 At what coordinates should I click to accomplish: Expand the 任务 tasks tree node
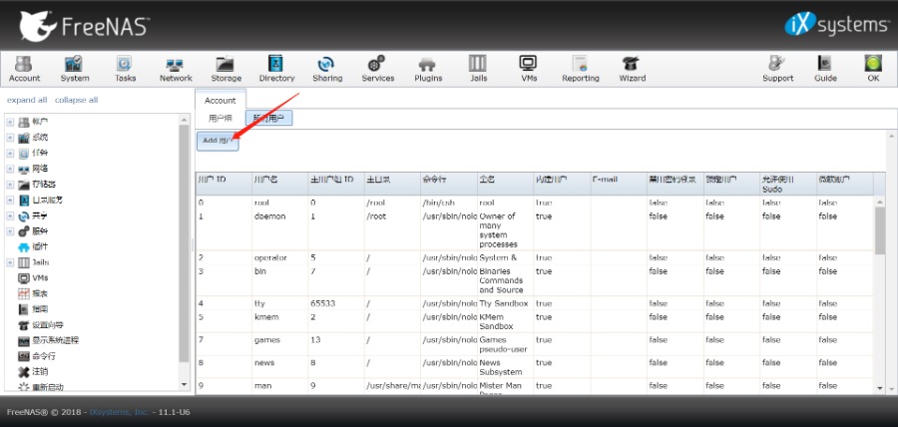click(10, 154)
